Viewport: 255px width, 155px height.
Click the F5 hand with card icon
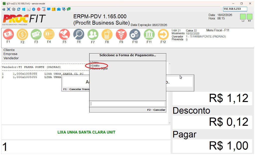[x=64, y=34]
